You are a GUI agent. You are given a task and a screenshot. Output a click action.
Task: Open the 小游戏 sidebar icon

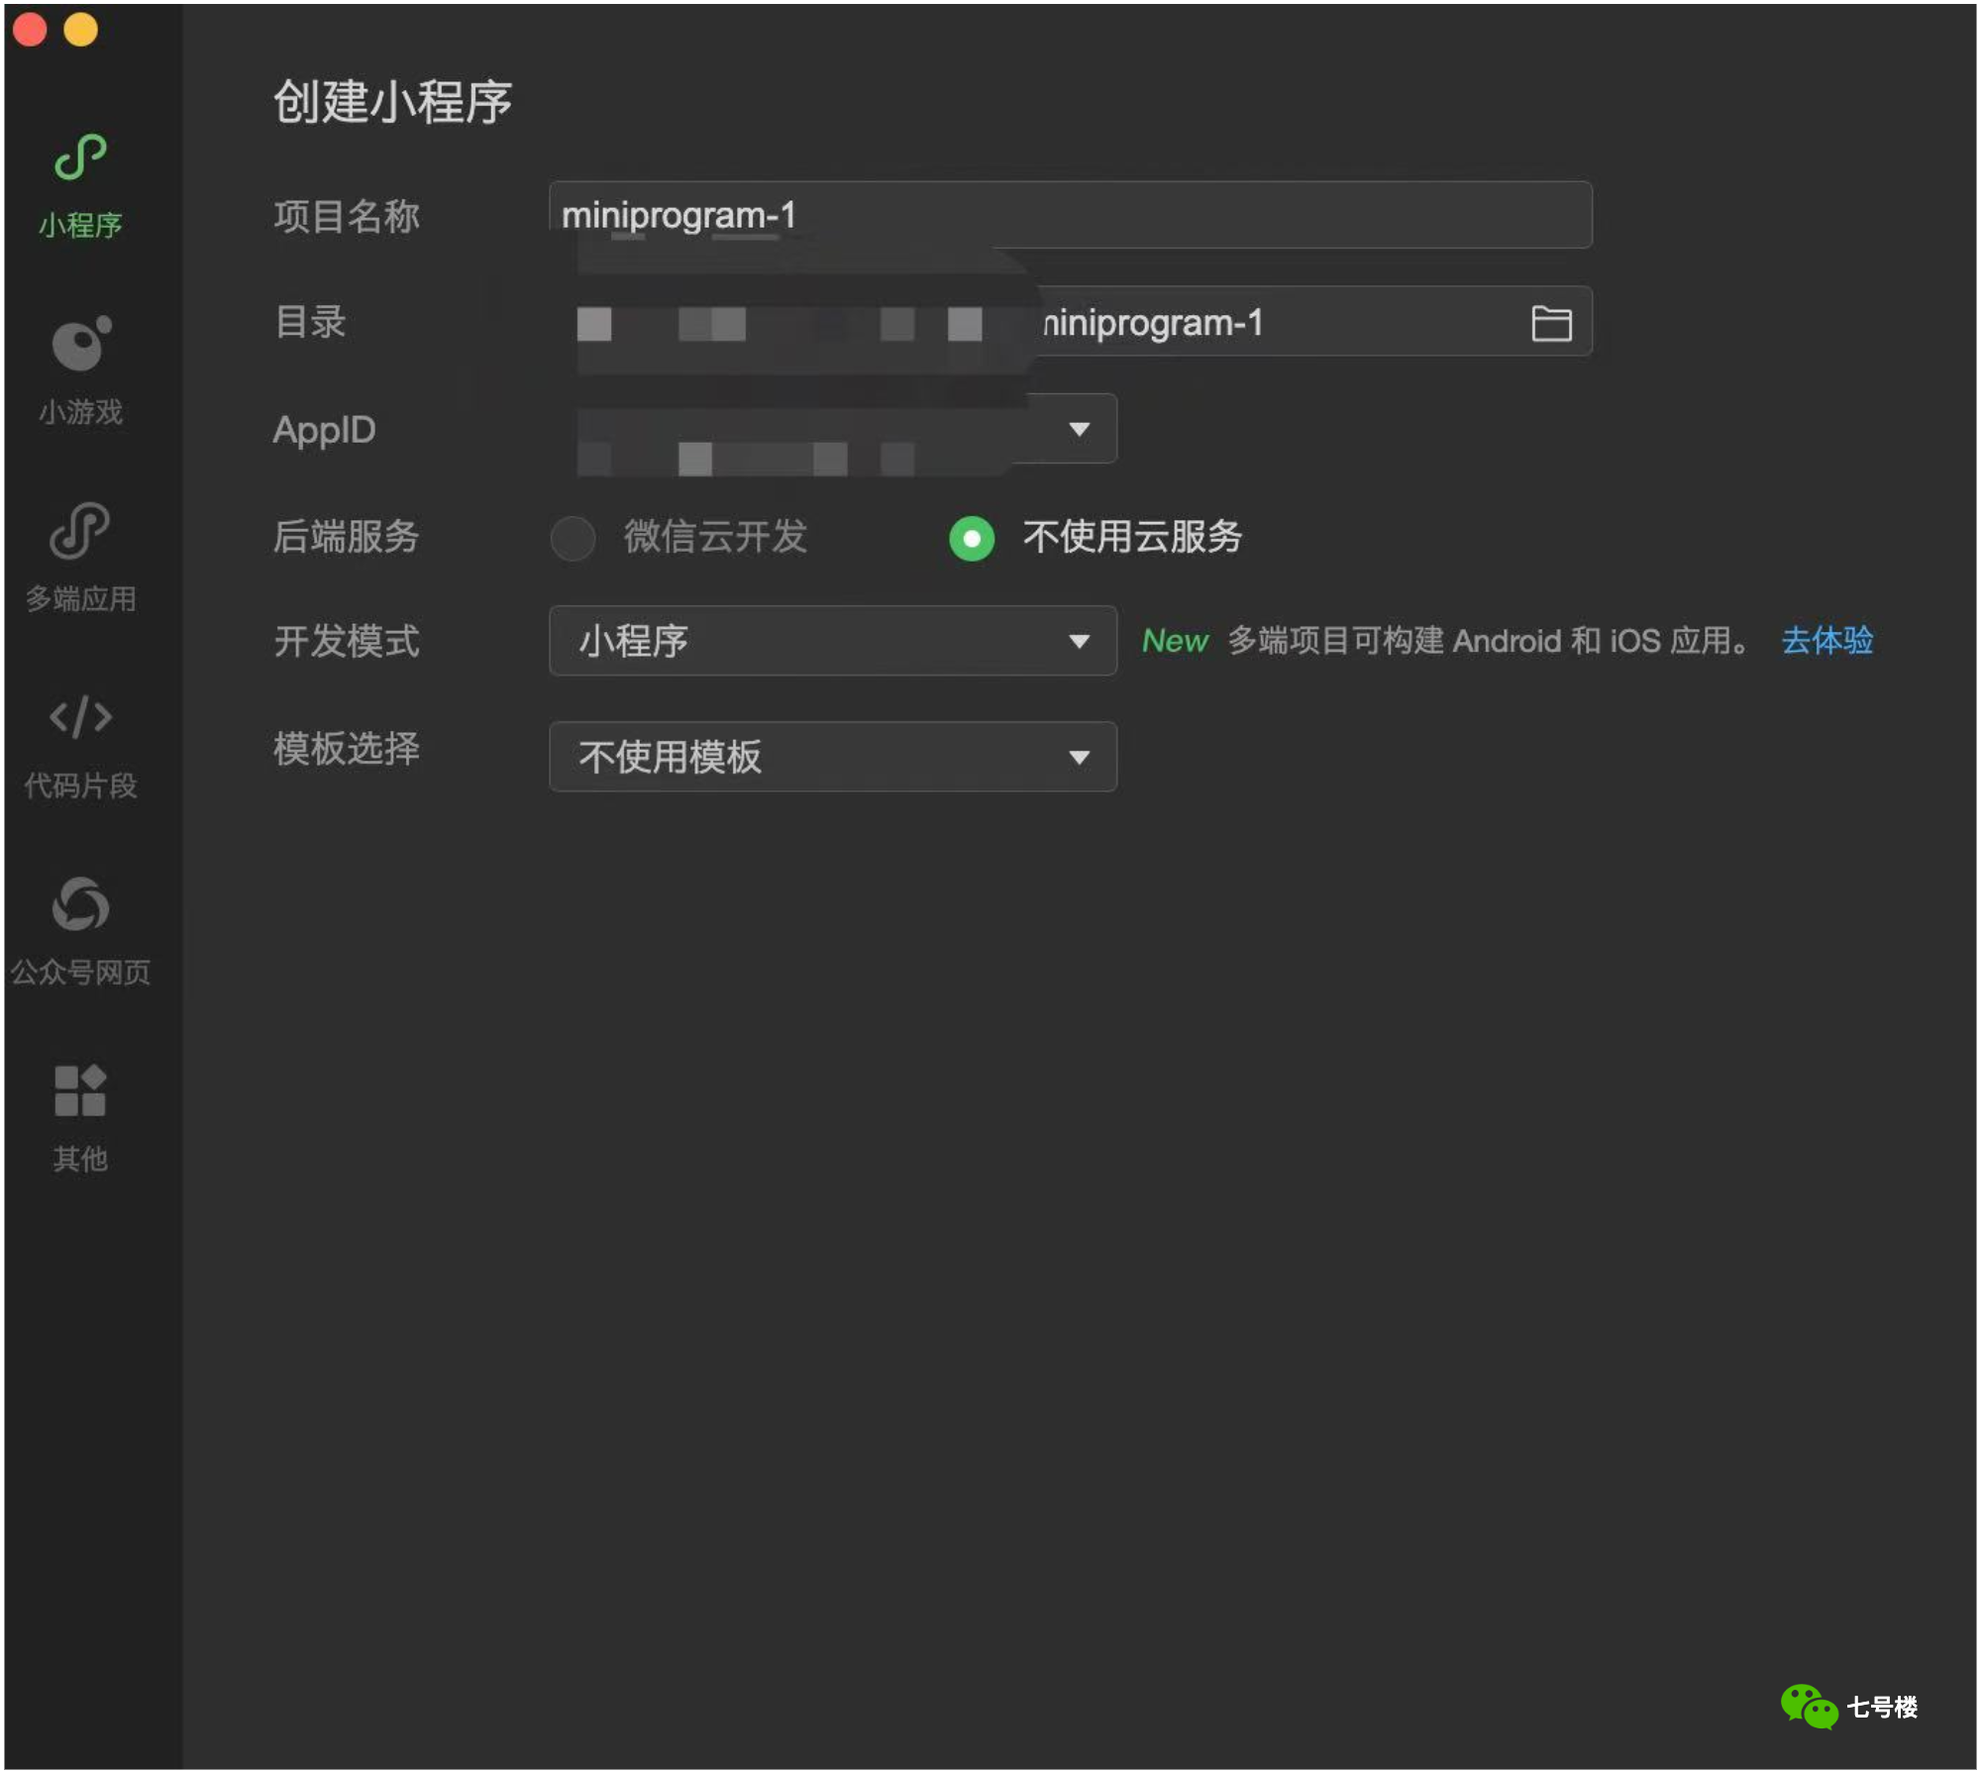coord(80,344)
